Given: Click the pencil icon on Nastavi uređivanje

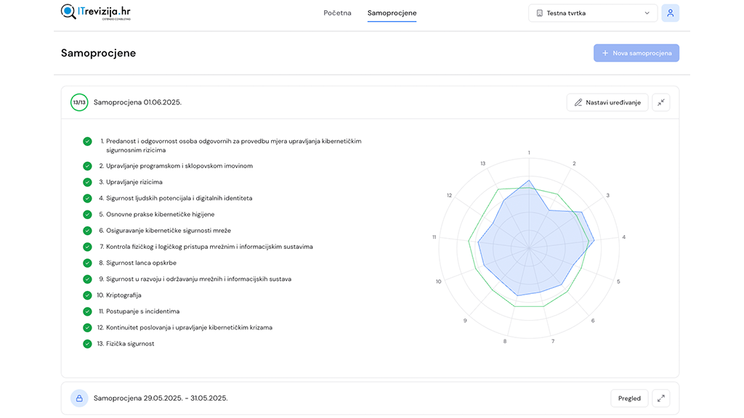Looking at the screenshot, I should click(x=579, y=102).
